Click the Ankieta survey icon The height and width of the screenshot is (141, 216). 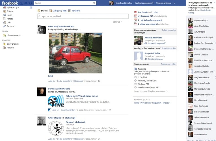[136, 69]
